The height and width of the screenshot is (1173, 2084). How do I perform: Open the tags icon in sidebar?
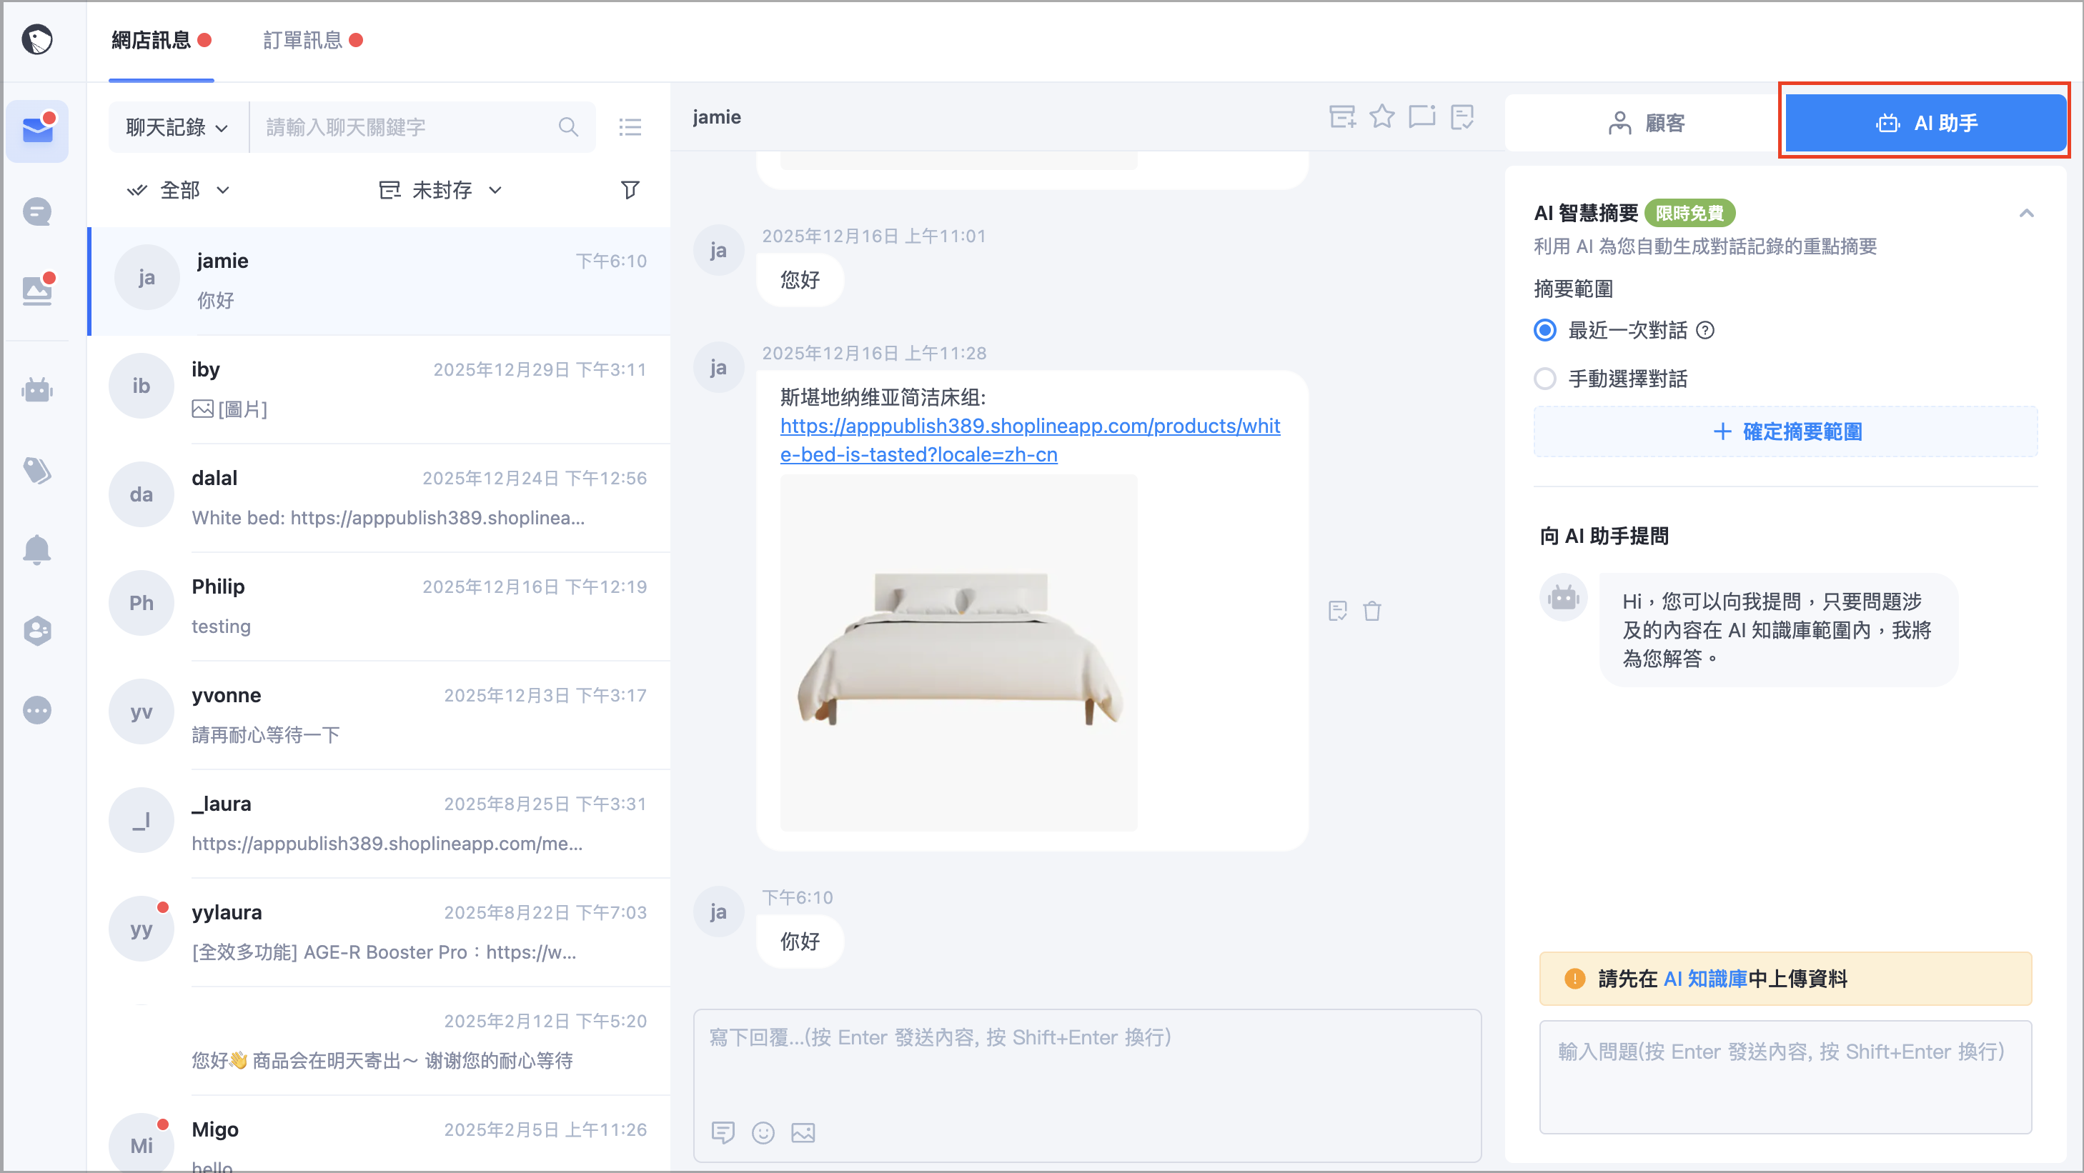[37, 469]
